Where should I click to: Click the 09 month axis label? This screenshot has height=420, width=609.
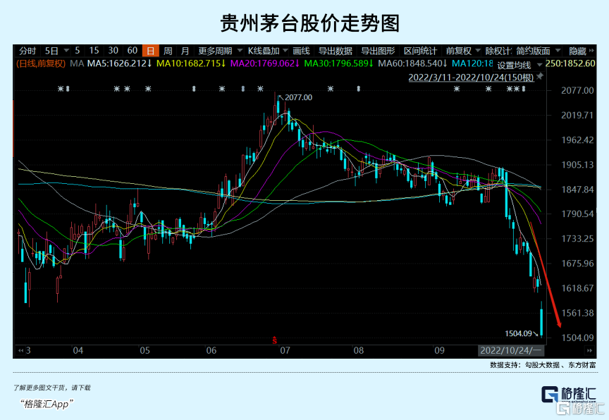(x=439, y=350)
